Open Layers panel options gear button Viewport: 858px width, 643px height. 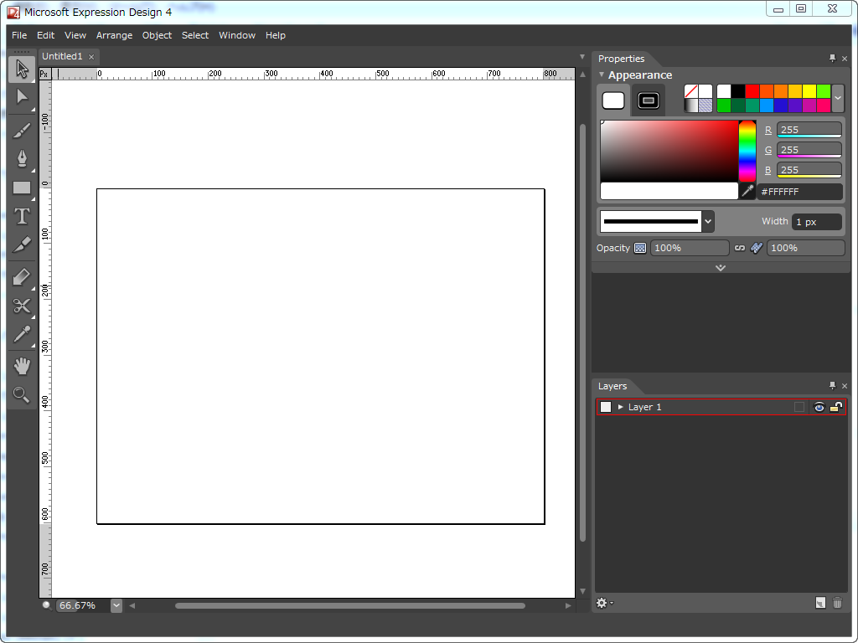(603, 603)
